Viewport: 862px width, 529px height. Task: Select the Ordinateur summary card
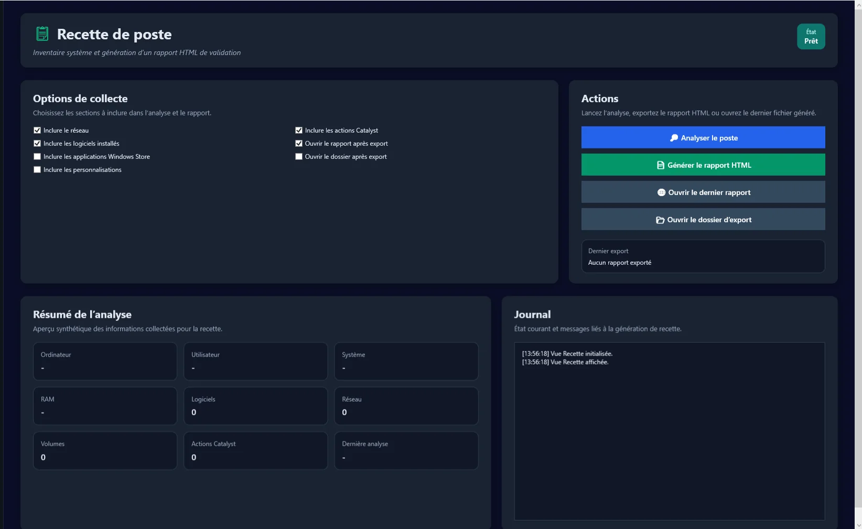pyautogui.click(x=105, y=361)
